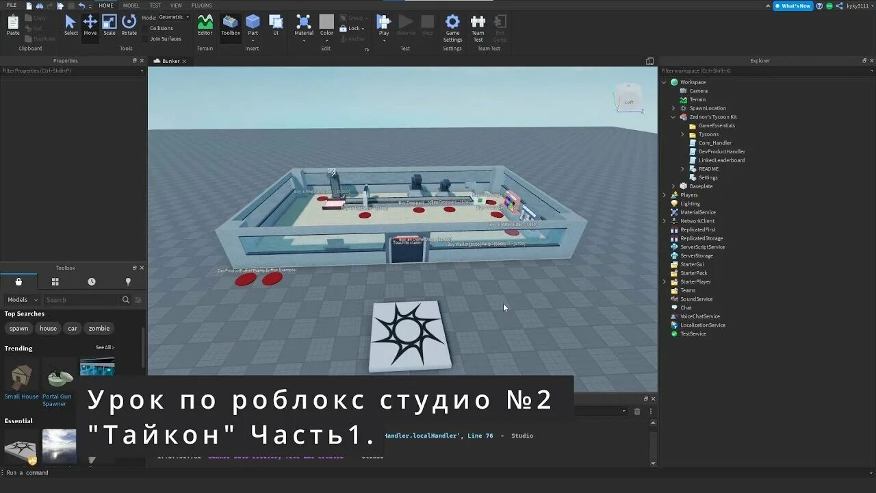This screenshot has height=493, width=876.
Task: Expand the Players service
Action: [x=664, y=195]
